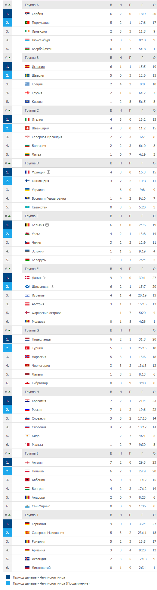Open the Хорватия team link
157x590 pixels.
[39, 401]
